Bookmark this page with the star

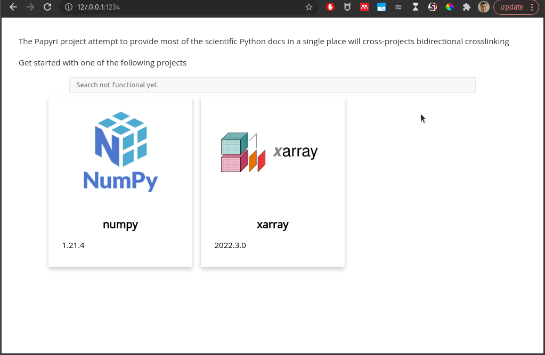click(308, 7)
